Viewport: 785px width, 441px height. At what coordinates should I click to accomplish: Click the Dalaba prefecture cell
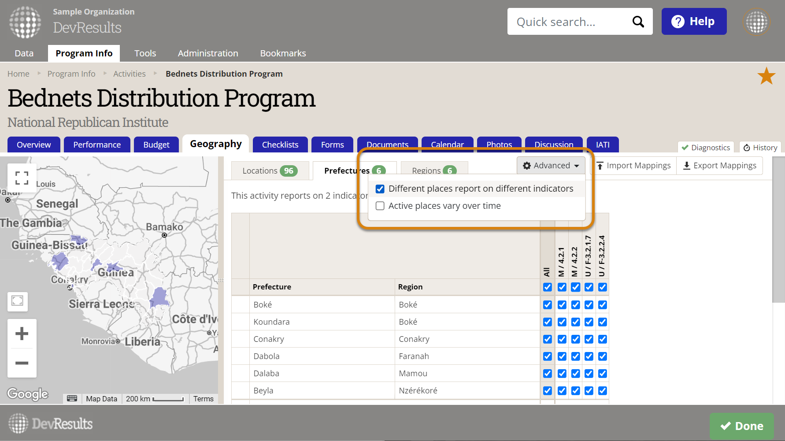pyautogui.click(x=322, y=374)
